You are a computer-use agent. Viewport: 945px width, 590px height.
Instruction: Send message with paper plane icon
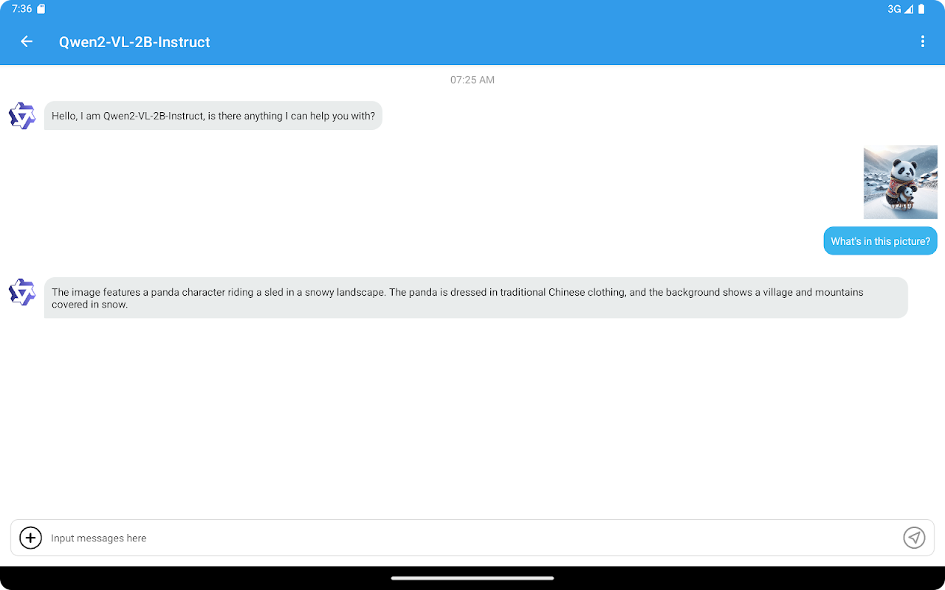914,538
